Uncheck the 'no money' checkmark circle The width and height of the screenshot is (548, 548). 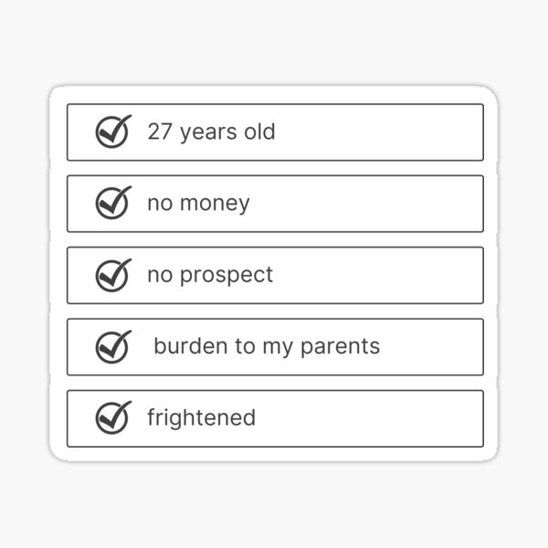click(x=113, y=203)
